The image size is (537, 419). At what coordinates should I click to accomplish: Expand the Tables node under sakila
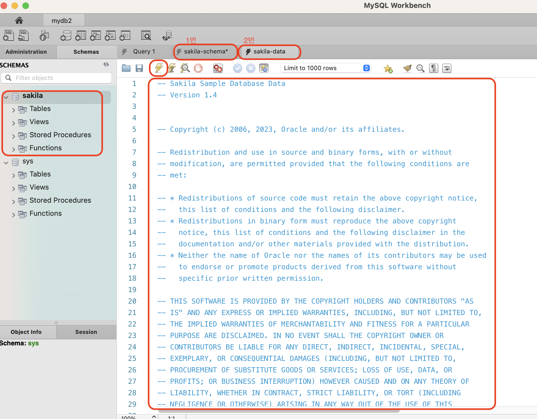coord(13,109)
